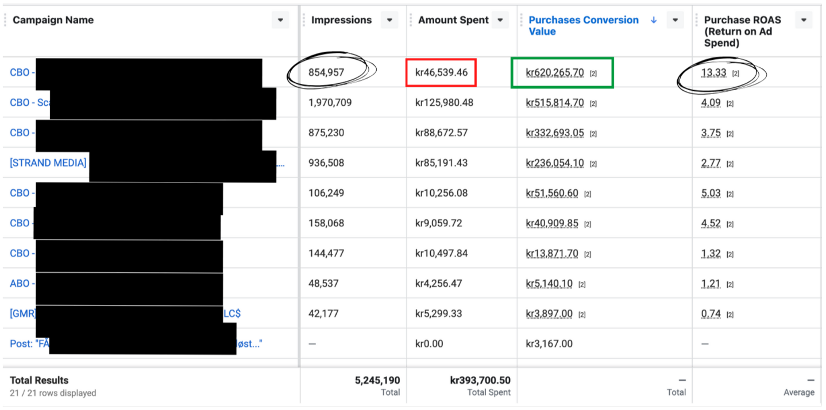Screen dimensions: 826x410
Task: Expand Purchases Conversion Value column options
Action: 674,20
